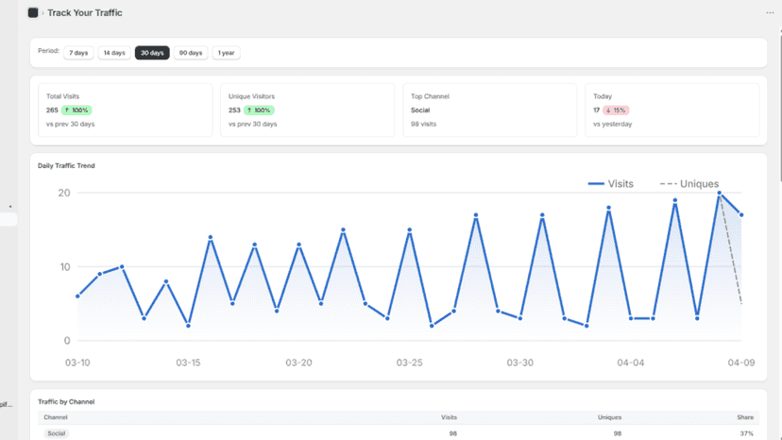Click the Top Channel value Social
Image resolution: width=782 pixels, height=440 pixels.
click(420, 110)
